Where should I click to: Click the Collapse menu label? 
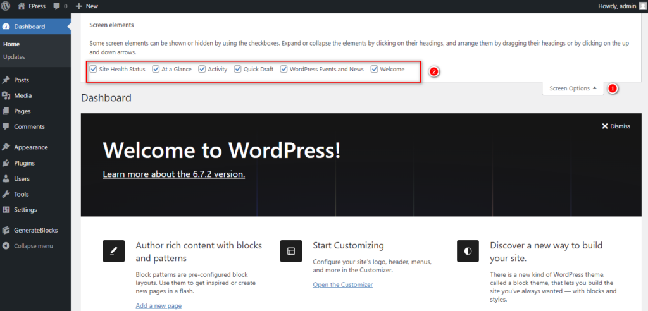point(34,246)
